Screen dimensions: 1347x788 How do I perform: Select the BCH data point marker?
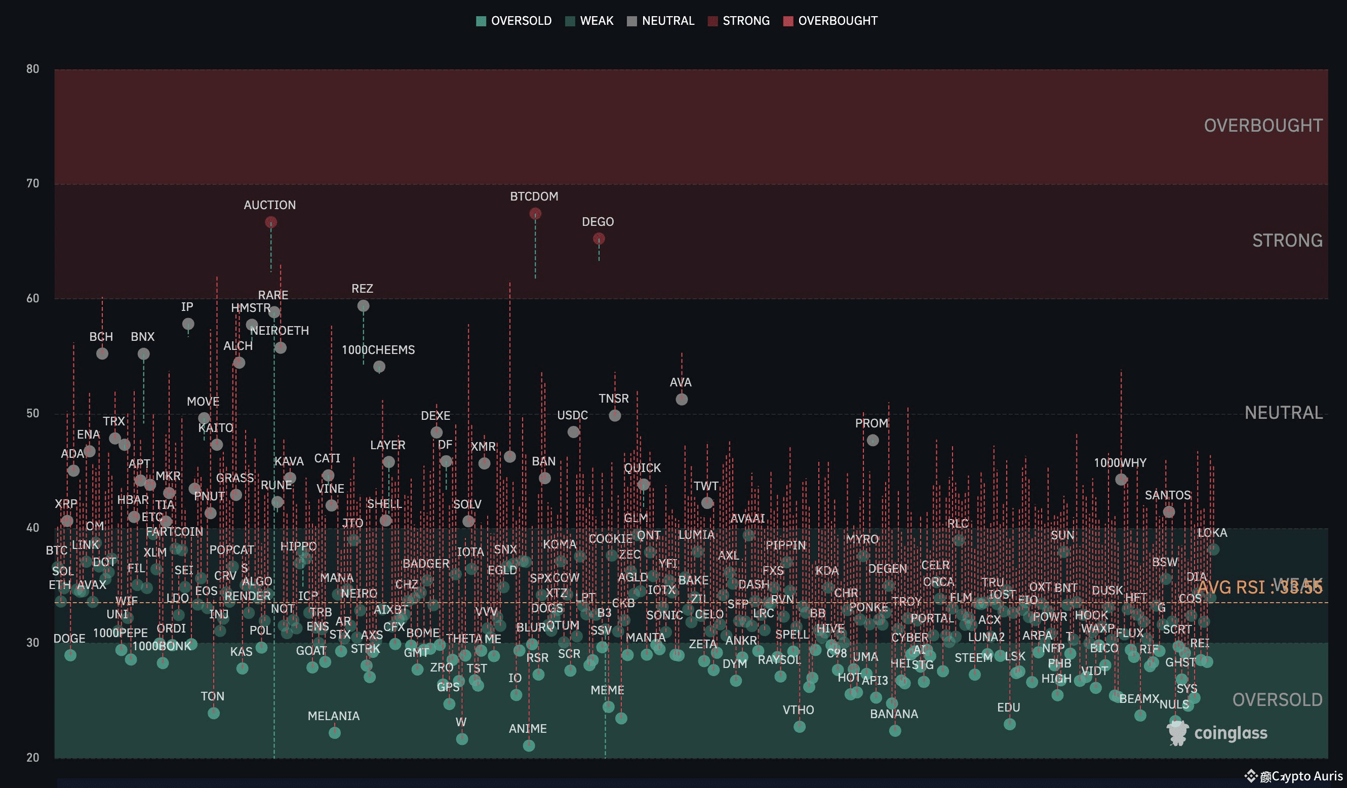pyautogui.click(x=102, y=353)
